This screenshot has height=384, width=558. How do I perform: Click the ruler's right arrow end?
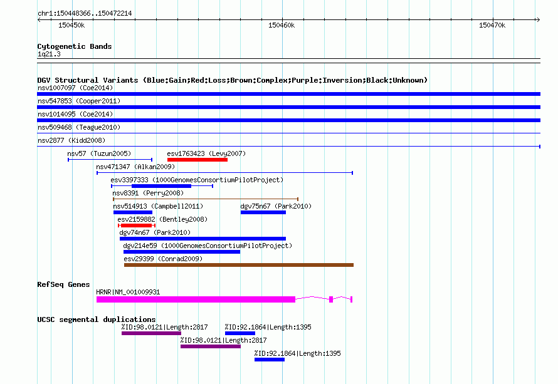pos(538,19)
